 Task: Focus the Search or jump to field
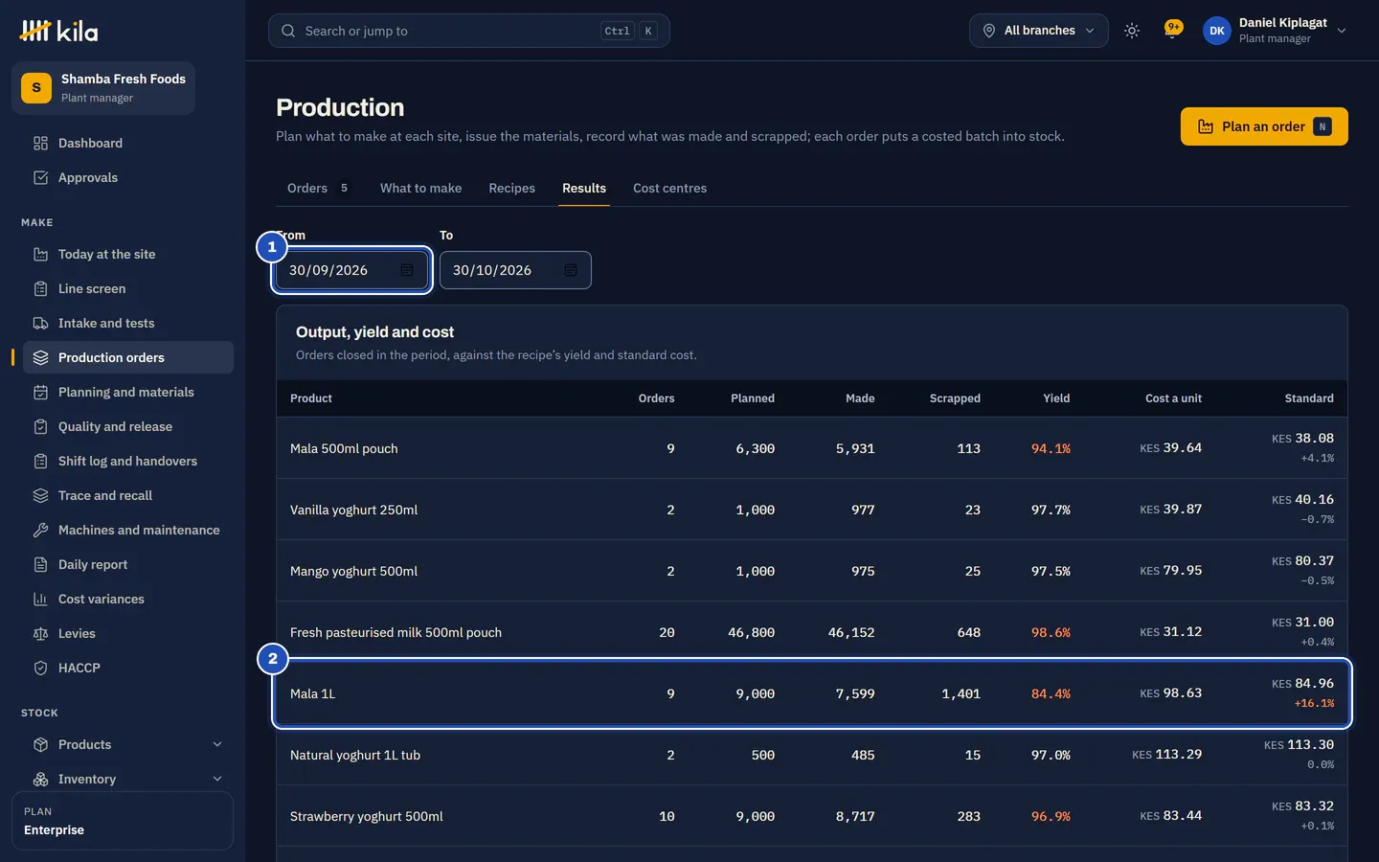point(469,31)
